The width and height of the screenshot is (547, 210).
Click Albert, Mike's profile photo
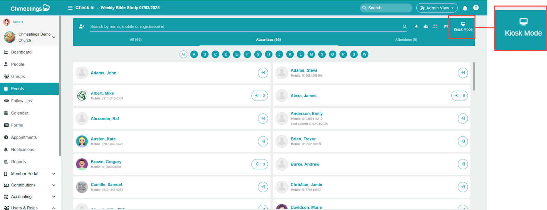82,96
